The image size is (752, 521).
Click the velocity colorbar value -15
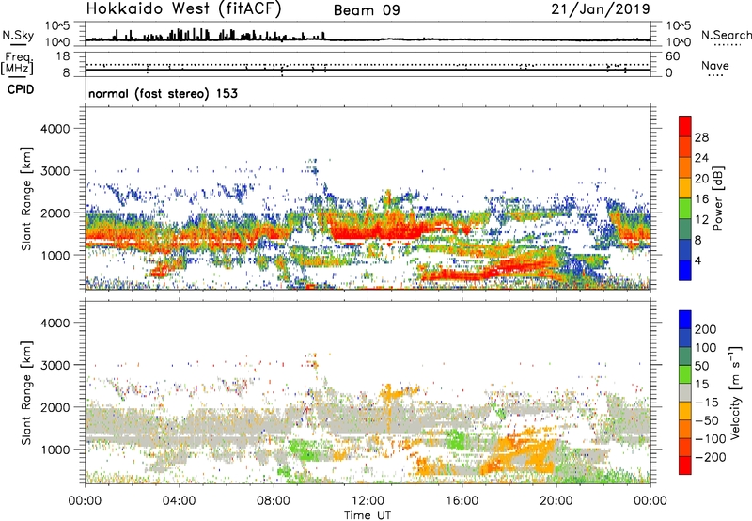[707, 403]
